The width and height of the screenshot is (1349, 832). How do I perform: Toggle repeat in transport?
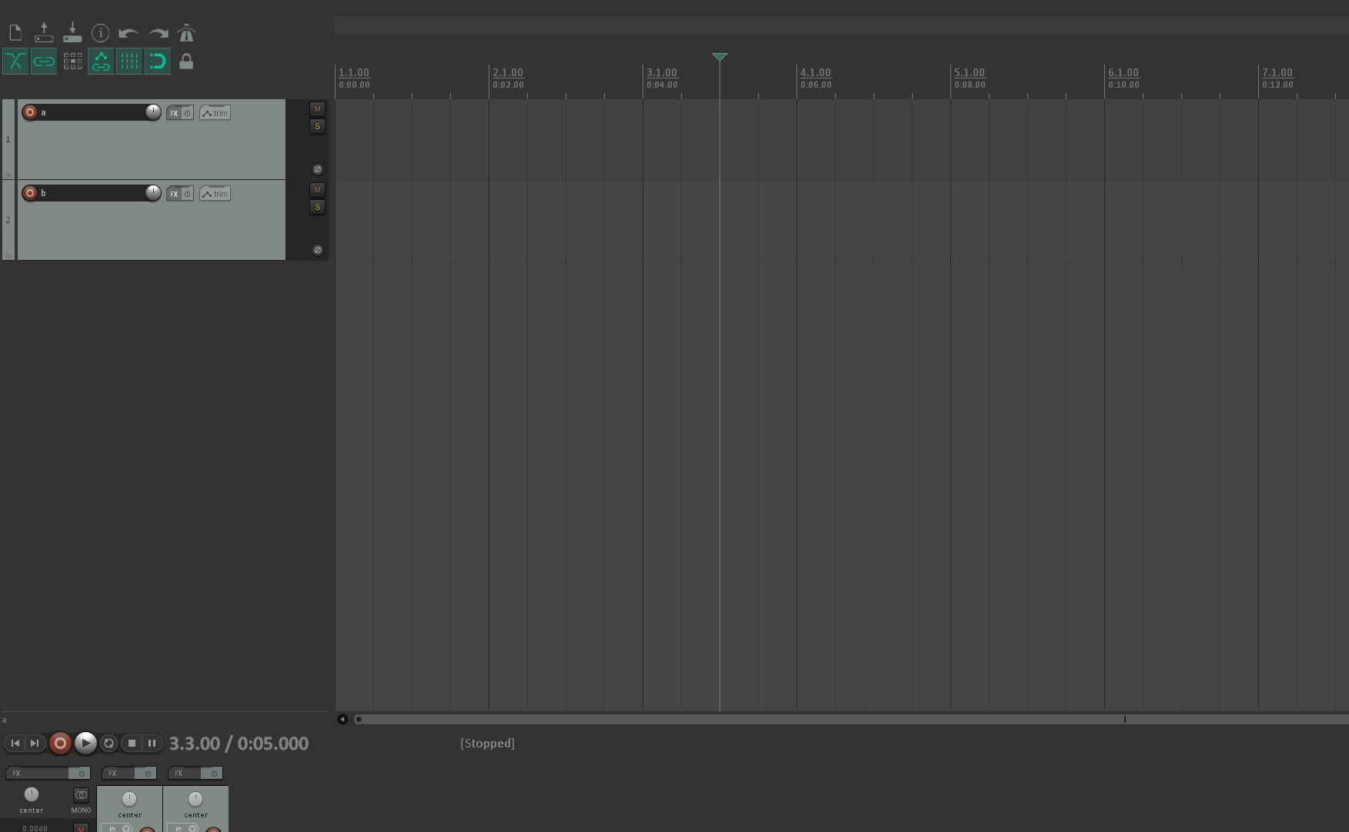tap(109, 743)
